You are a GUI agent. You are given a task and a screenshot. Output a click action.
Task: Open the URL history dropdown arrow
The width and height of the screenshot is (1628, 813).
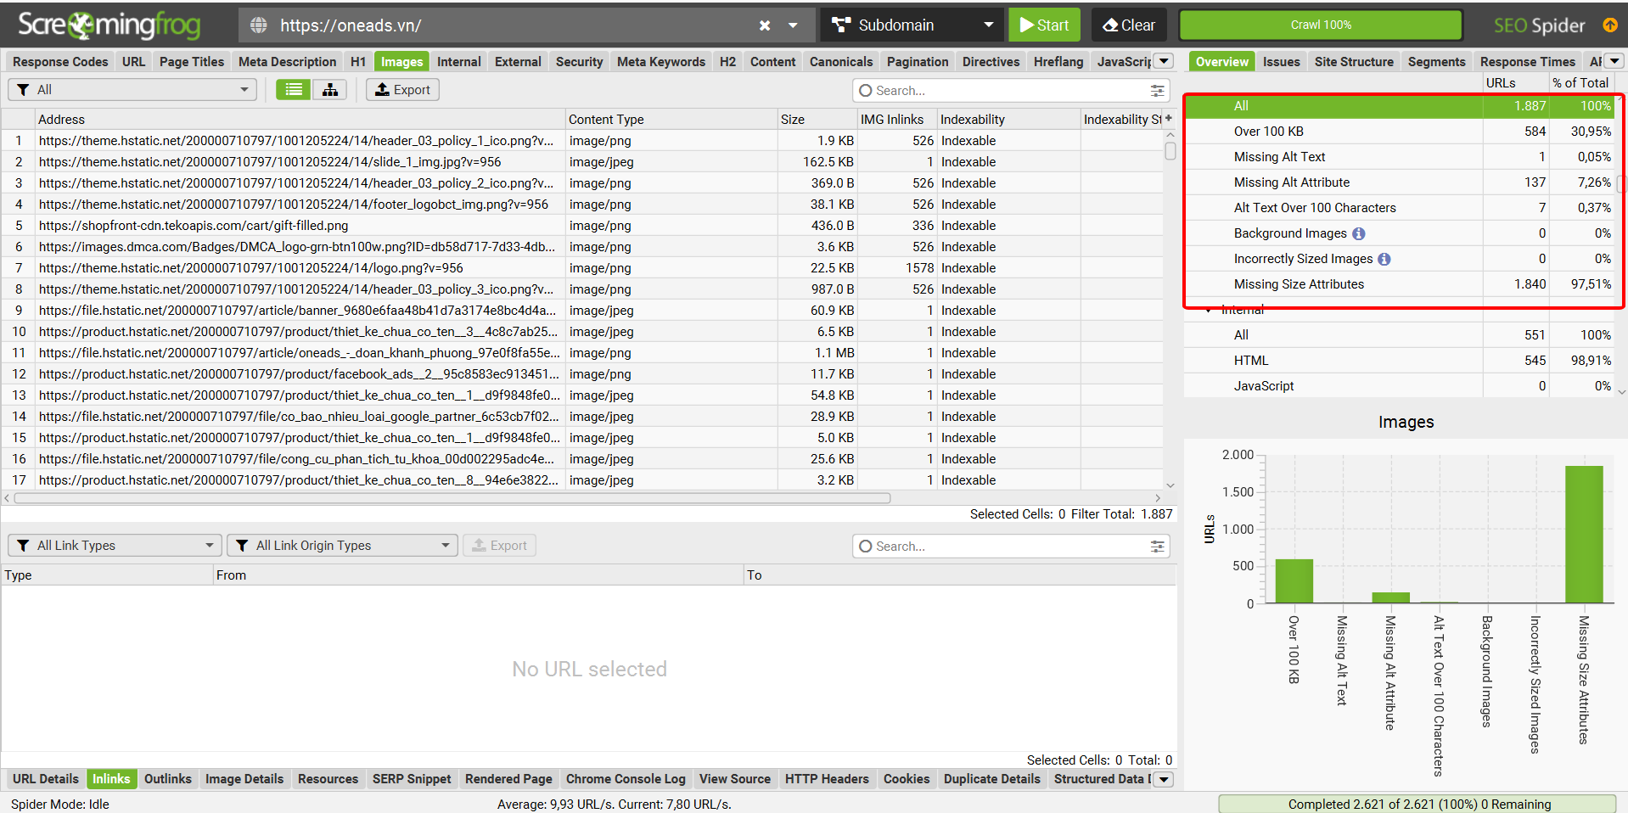tap(793, 25)
